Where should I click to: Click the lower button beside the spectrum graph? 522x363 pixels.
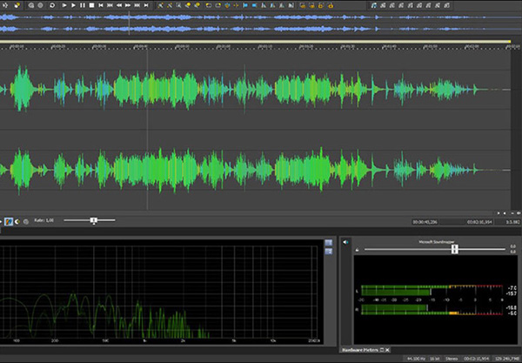[328, 251]
